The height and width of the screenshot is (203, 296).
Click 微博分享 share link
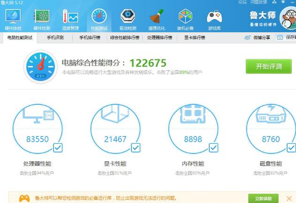click(262, 37)
